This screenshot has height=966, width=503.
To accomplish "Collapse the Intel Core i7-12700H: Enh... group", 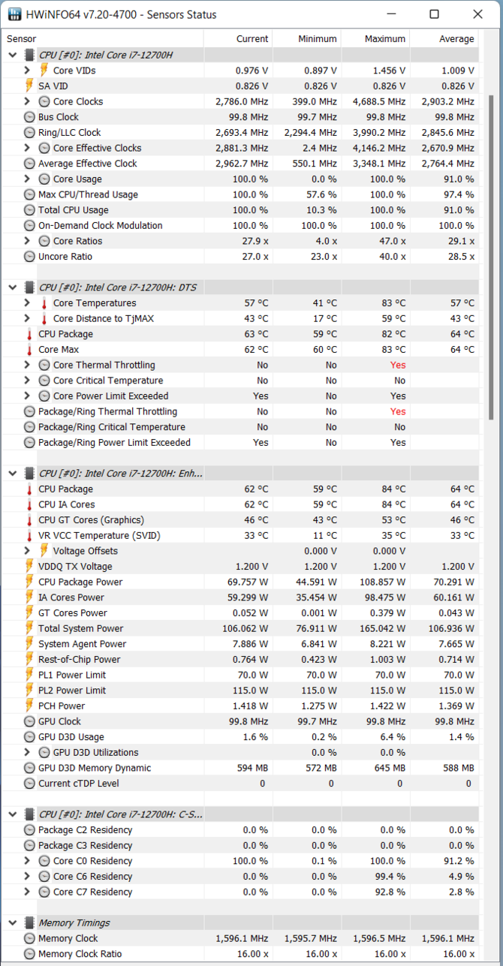I will 13,474.
